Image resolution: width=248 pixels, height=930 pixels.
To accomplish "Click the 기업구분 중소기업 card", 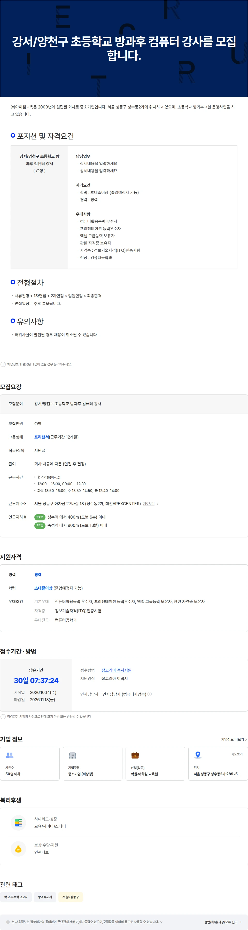I will [x=92, y=764].
